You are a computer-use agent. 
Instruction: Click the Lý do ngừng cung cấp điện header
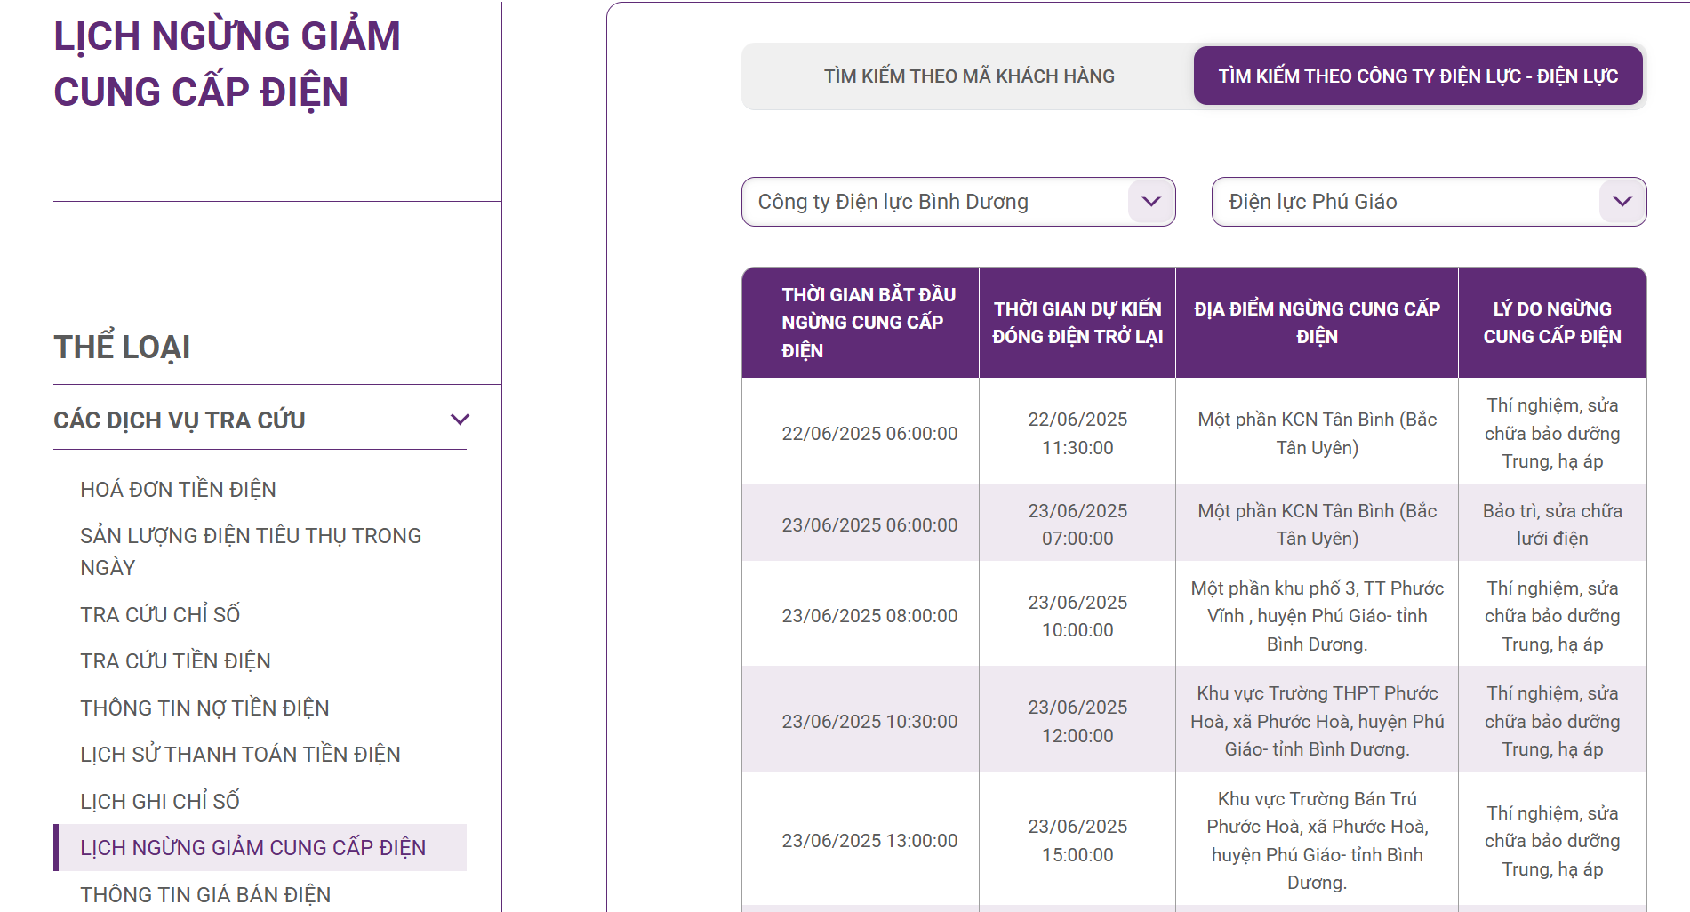[x=1551, y=323]
